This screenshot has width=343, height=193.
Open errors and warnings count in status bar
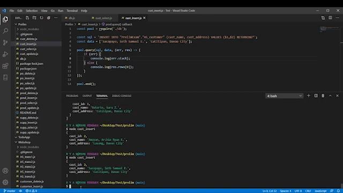(x=31, y=191)
